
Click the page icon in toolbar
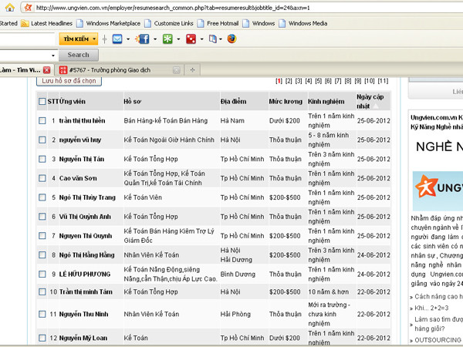213,39
